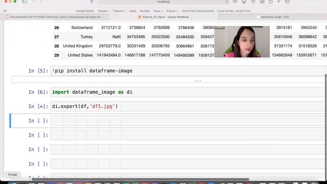Screen dimensions: 327x184
Task: Open the YouTube bookmark
Action: 145,11
